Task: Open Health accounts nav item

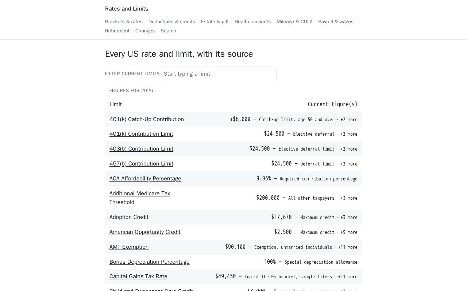Action: click(252, 22)
